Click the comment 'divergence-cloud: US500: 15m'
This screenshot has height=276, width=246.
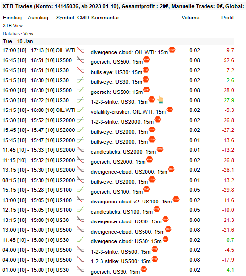point(127,232)
